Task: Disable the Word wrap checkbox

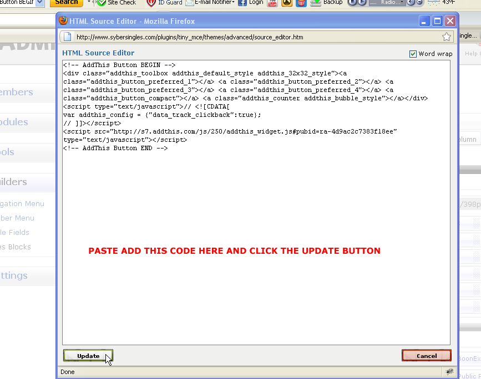Action: pos(413,54)
